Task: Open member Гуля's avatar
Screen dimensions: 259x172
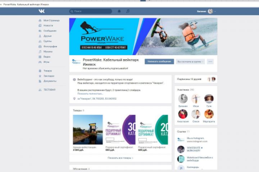Action: point(209,99)
